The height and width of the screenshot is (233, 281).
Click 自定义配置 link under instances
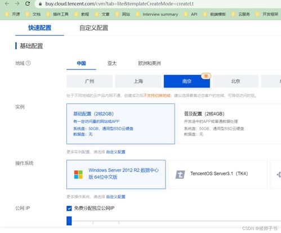(x=115, y=152)
